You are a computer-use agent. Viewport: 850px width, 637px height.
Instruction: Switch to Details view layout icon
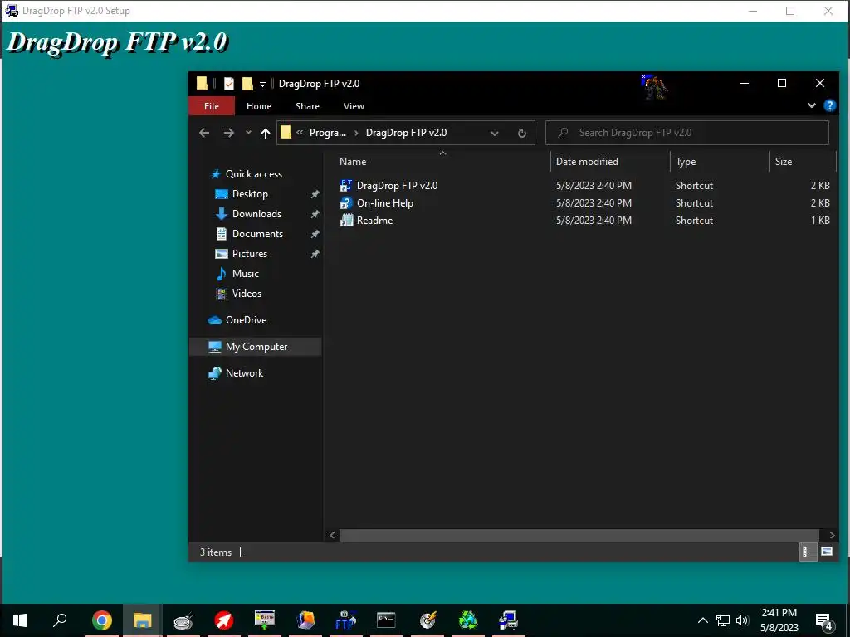pos(808,552)
